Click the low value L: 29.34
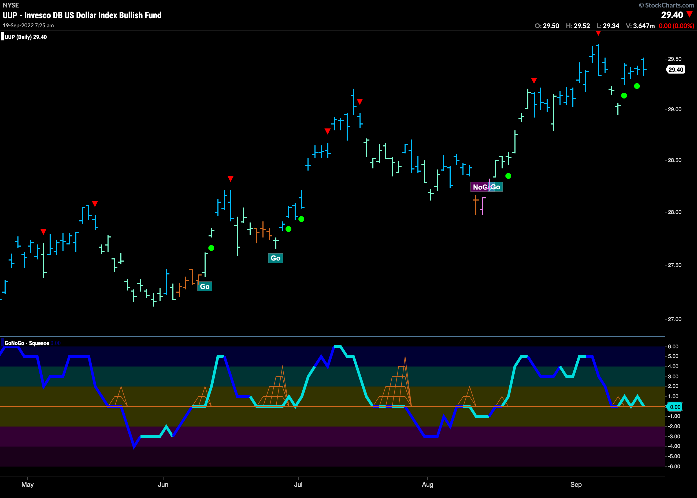The image size is (697, 498). point(608,26)
